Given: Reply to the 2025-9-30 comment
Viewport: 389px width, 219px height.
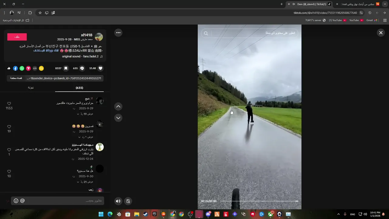Looking at the screenshot, I should (74, 176).
